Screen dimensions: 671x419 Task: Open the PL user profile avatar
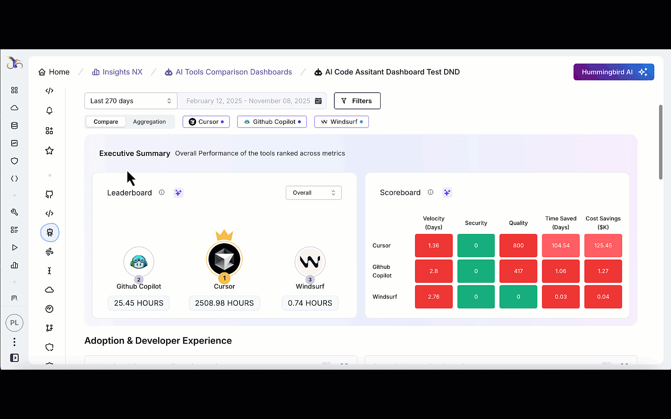(x=14, y=323)
